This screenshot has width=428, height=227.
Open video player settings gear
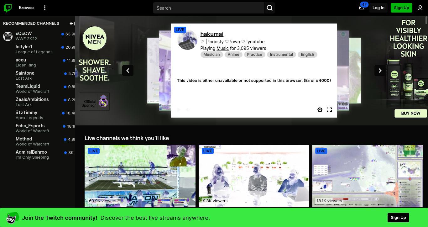(320, 110)
